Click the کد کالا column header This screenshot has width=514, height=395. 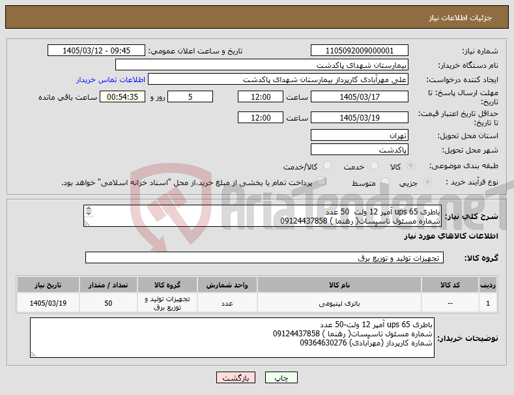[450, 285]
